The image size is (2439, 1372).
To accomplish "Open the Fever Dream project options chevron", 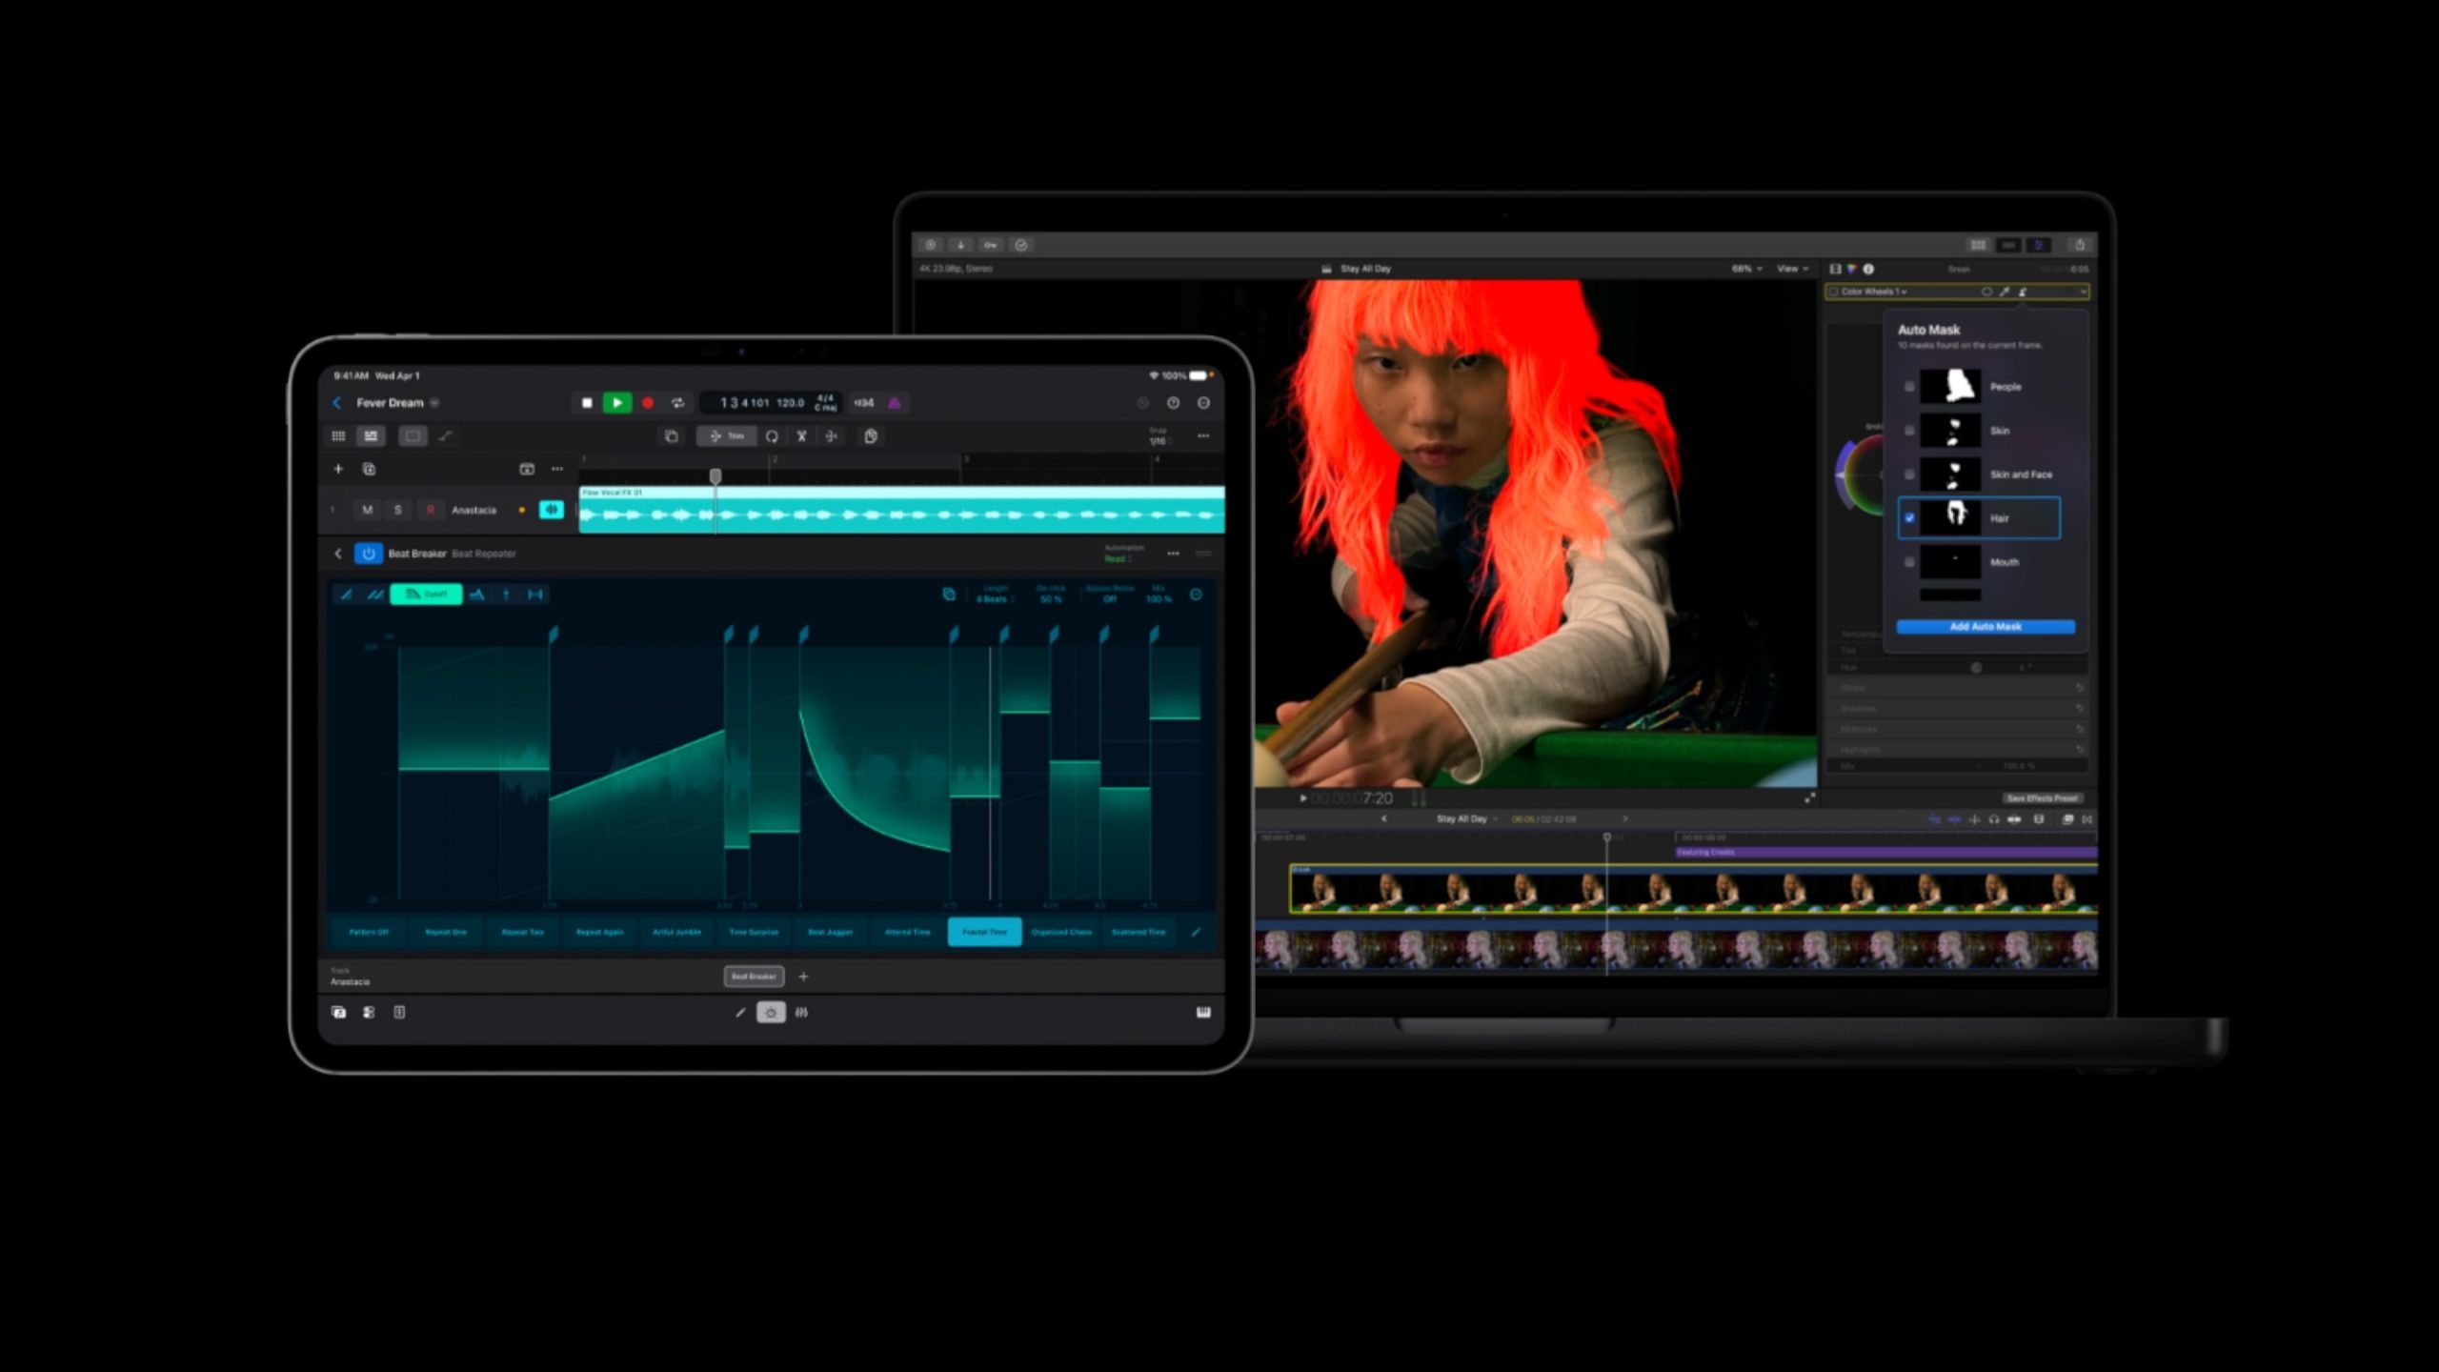I will (x=434, y=403).
